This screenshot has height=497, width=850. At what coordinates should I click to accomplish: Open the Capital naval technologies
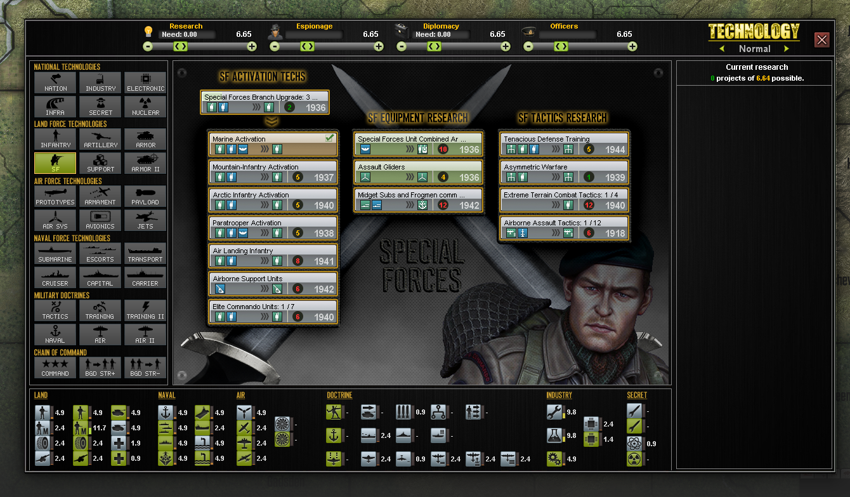pyautogui.click(x=100, y=277)
